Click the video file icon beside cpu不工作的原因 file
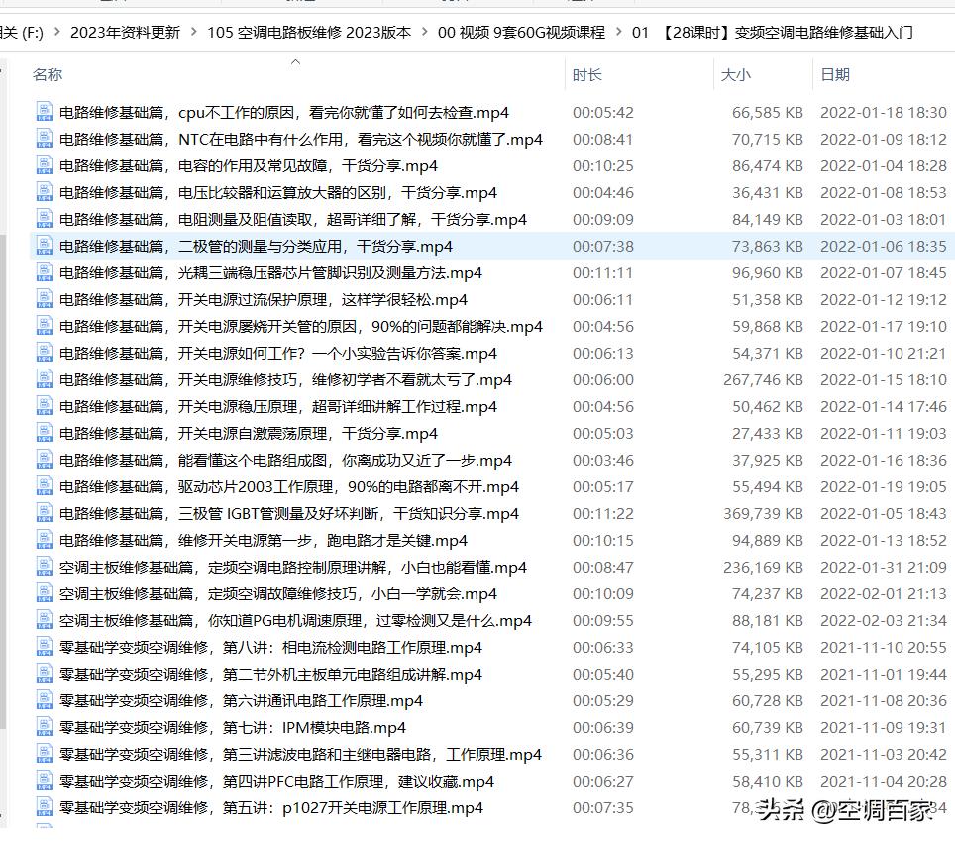 [x=42, y=112]
